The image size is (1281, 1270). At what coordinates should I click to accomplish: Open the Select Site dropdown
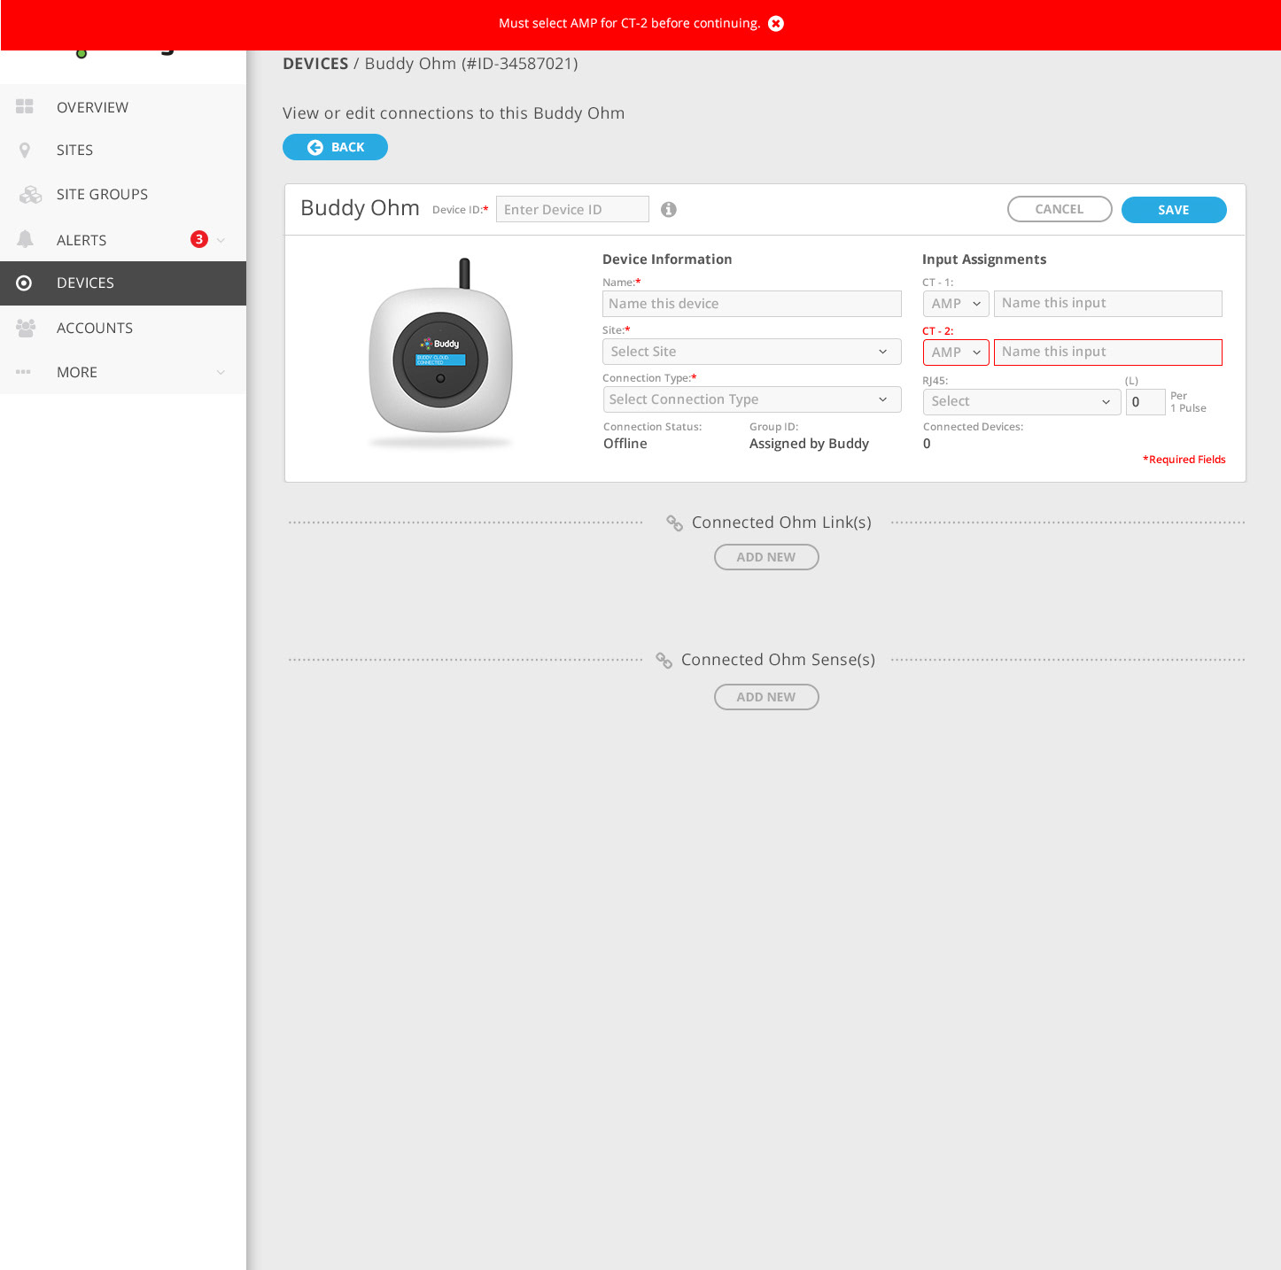(x=752, y=352)
